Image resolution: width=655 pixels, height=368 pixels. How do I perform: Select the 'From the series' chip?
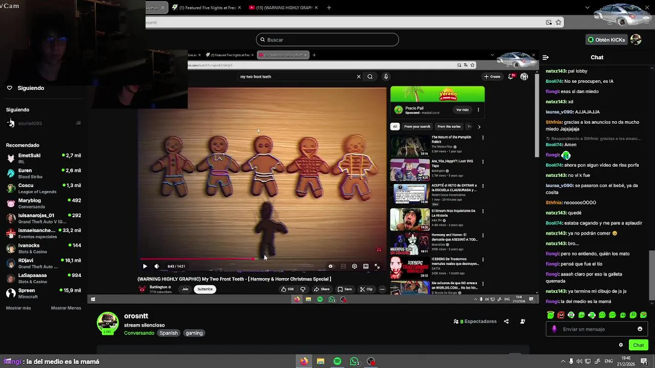pyautogui.click(x=449, y=126)
